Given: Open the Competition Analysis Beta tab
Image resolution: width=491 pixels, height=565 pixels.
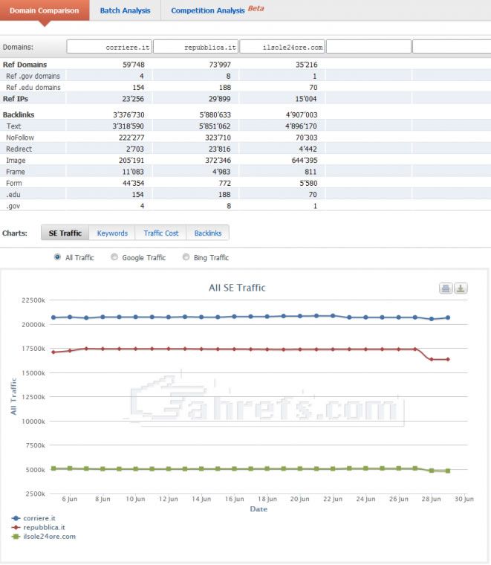Looking at the screenshot, I should tap(217, 10).
